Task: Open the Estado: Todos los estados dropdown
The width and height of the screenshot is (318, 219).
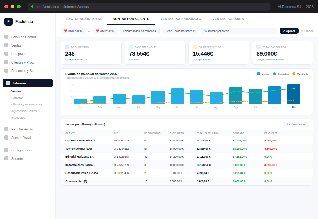Action: 140,31
